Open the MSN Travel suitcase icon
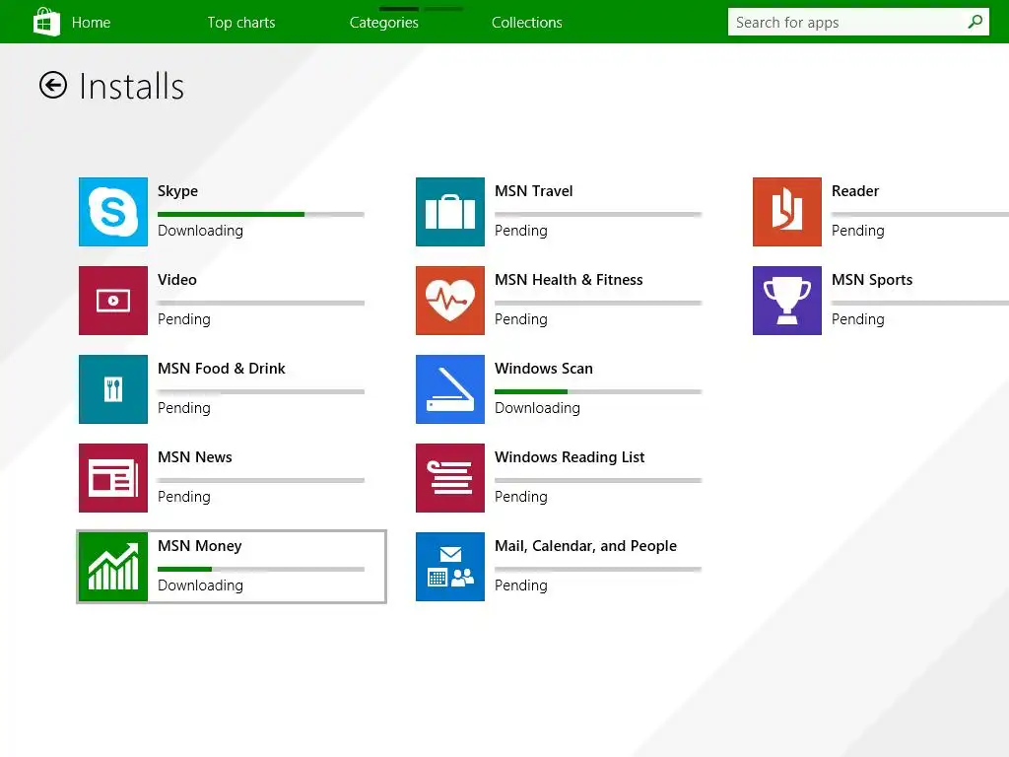 click(x=449, y=212)
